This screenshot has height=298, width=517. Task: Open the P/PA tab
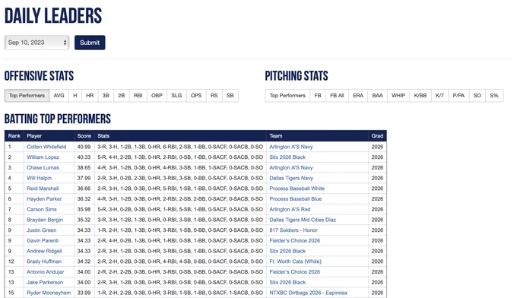click(458, 96)
